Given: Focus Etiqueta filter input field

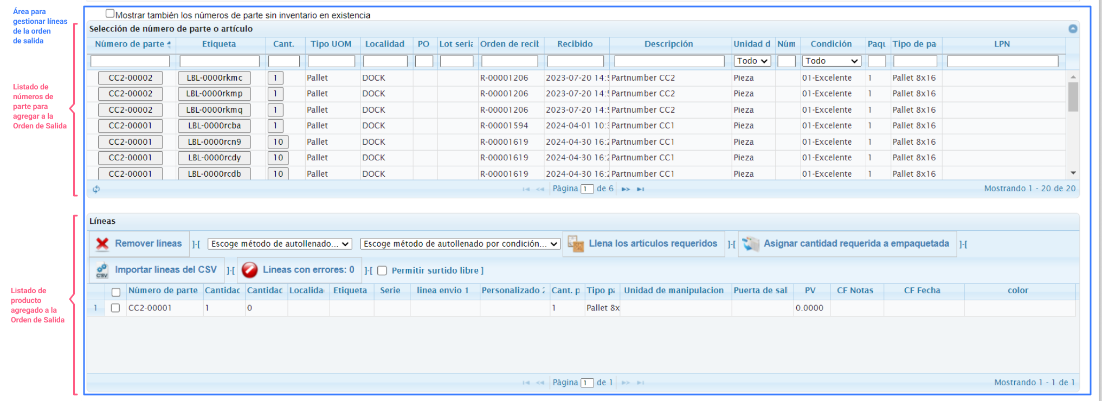Looking at the screenshot, I should click(220, 61).
